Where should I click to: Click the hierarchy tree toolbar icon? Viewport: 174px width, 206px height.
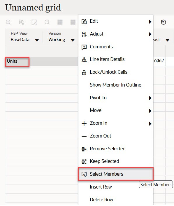tap(21, 22)
